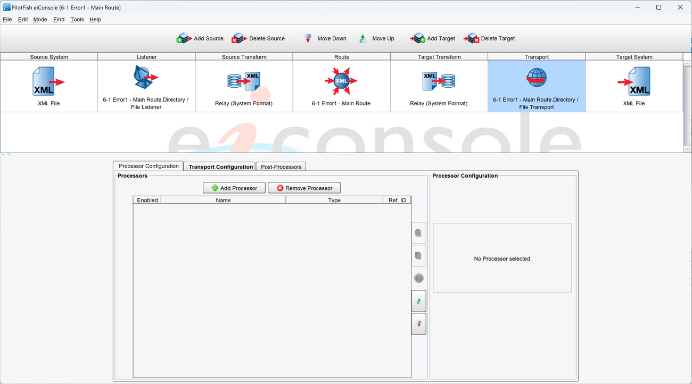This screenshot has height=384, width=692.
Task: Move processor down with red arrow button
Action: pos(419,324)
